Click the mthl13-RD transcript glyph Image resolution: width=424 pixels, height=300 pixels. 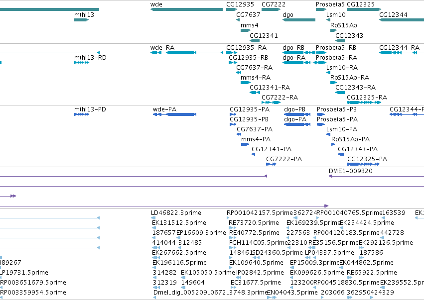point(82,63)
